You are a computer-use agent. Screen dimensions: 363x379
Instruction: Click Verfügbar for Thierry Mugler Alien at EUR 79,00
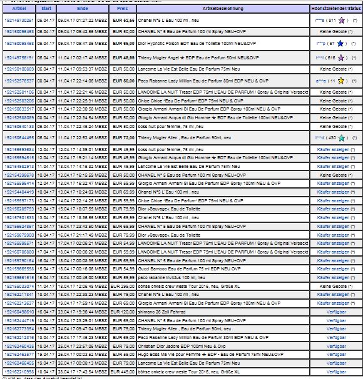click(336, 328)
